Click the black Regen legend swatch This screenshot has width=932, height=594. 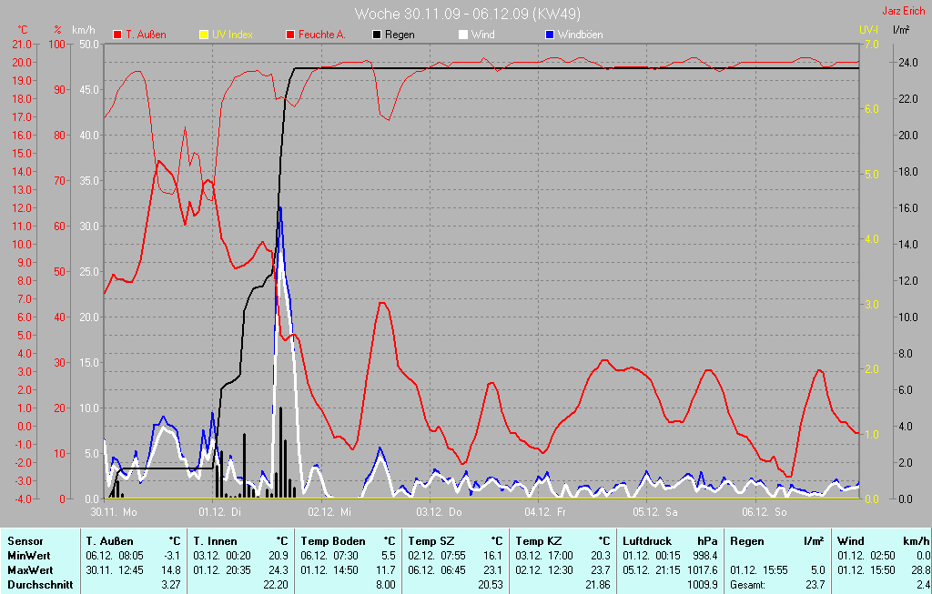tap(377, 35)
